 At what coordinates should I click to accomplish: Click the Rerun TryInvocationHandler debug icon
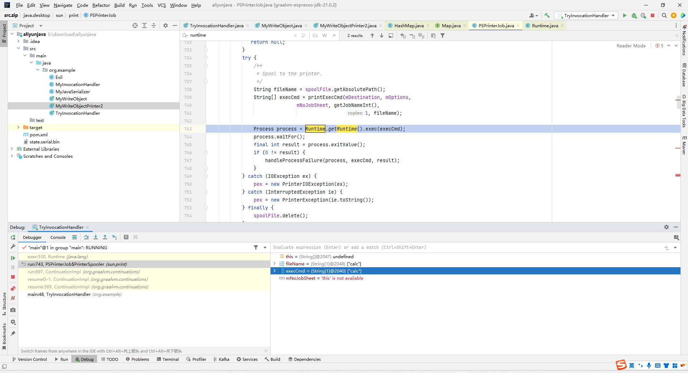coord(13,237)
